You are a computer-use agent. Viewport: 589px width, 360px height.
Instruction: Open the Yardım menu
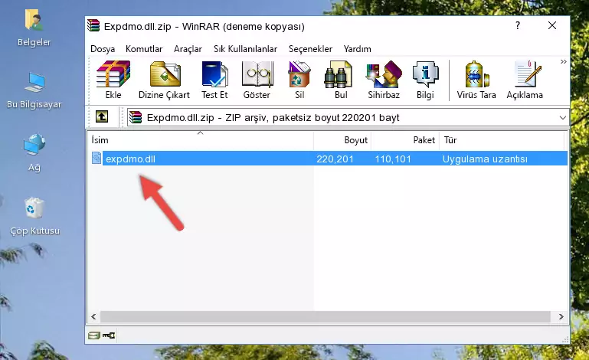(x=357, y=49)
